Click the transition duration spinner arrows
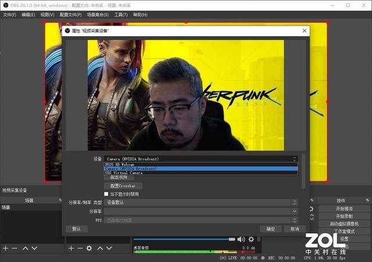Screen dimensions: 372x262 point(312,217)
